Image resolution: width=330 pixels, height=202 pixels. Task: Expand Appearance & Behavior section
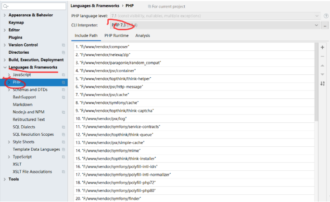coord(5,15)
